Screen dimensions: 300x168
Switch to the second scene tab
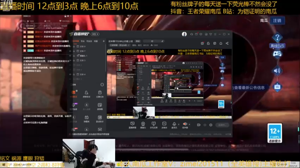(x=82, y=41)
